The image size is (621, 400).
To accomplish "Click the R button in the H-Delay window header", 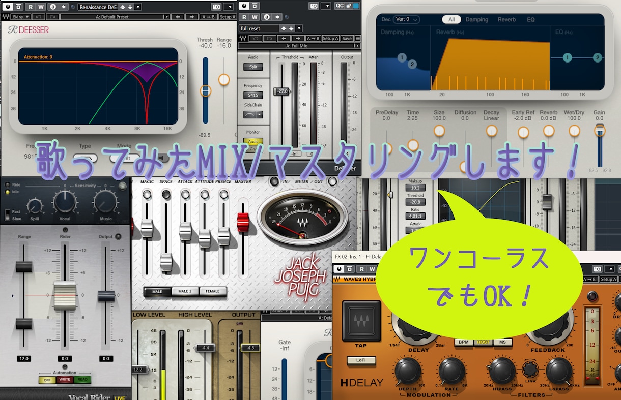I will click(361, 269).
